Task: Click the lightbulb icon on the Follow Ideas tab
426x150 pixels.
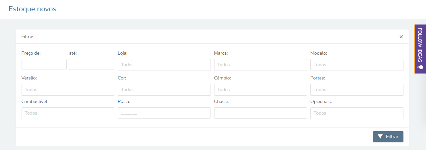Action: (x=420, y=67)
